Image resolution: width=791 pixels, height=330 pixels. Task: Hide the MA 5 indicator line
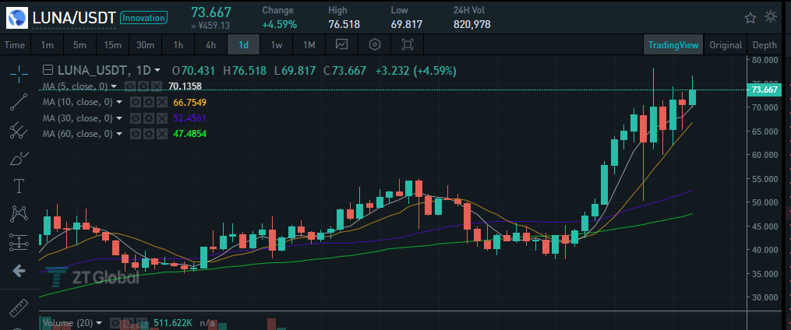130,86
